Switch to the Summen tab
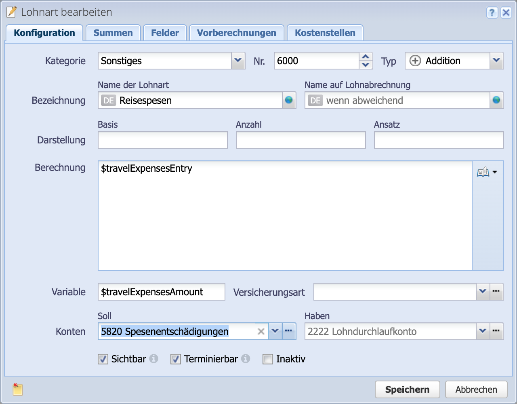This screenshot has height=404, width=517. click(x=113, y=33)
